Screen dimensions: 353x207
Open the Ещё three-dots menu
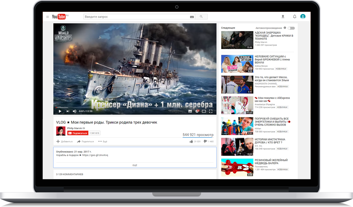click(103, 141)
